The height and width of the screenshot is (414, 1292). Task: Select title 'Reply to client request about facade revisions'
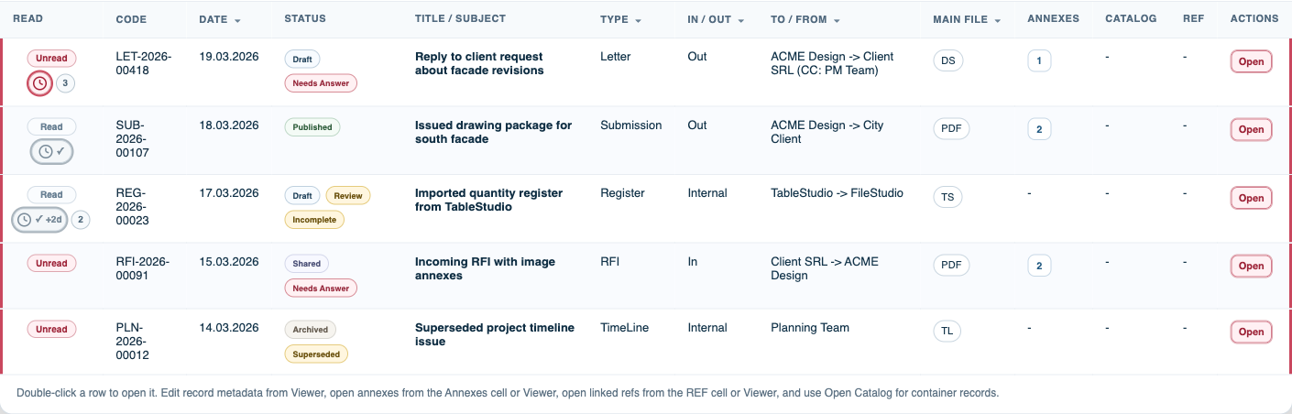tap(480, 63)
